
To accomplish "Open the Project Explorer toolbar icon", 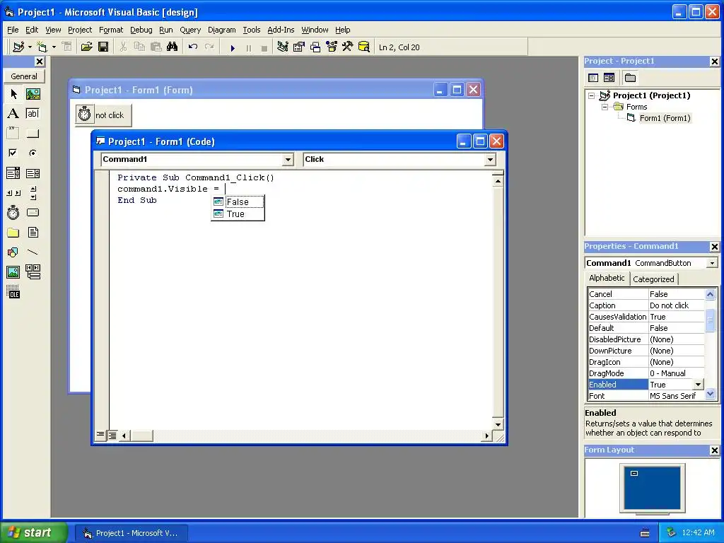I will [283, 47].
